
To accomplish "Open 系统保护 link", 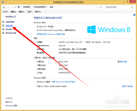I will tap(9, 29).
